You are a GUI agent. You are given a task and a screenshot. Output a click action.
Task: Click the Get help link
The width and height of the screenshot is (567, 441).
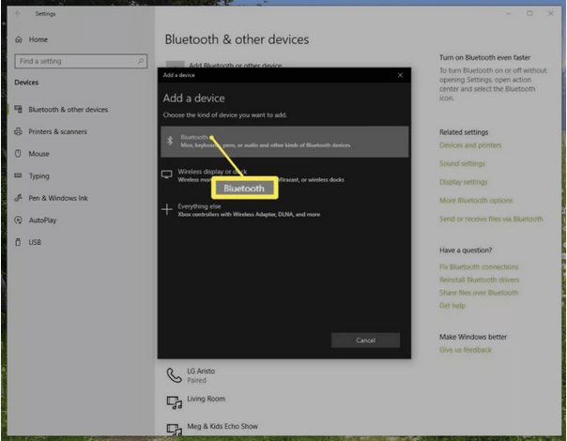click(x=452, y=306)
